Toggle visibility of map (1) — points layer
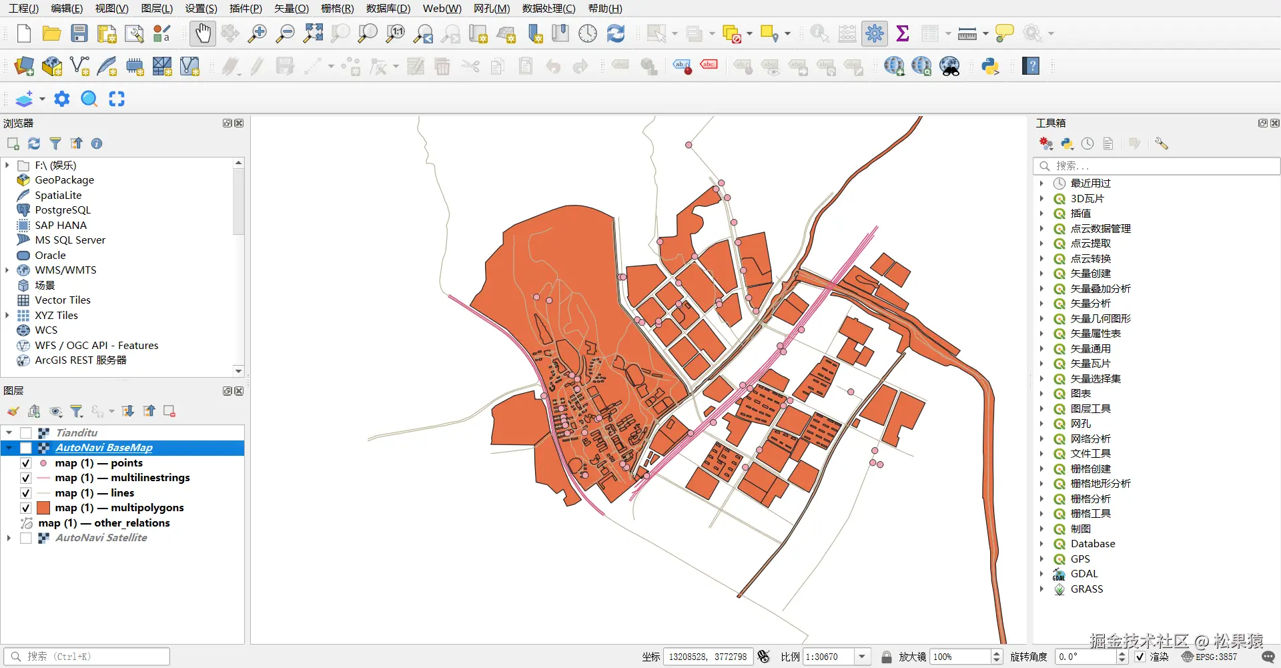This screenshot has width=1281, height=668. pyautogui.click(x=26, y=463)
